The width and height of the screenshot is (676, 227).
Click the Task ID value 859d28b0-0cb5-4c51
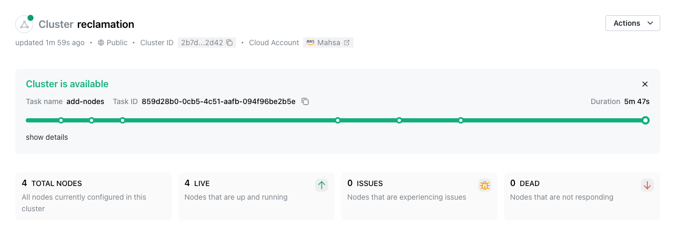coord(218,101)
